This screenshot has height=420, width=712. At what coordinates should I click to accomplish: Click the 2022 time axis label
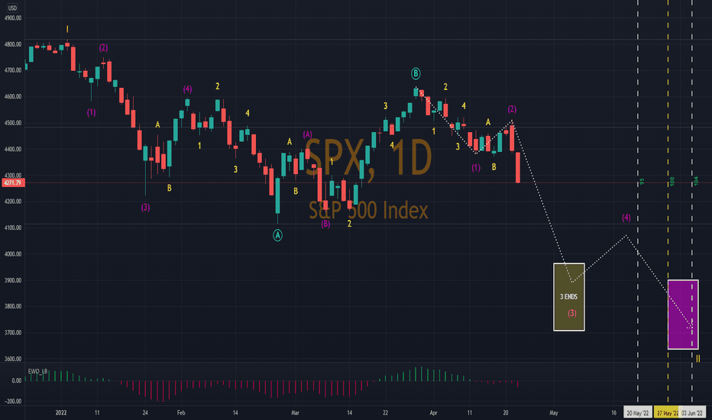[x=61, y=412]
